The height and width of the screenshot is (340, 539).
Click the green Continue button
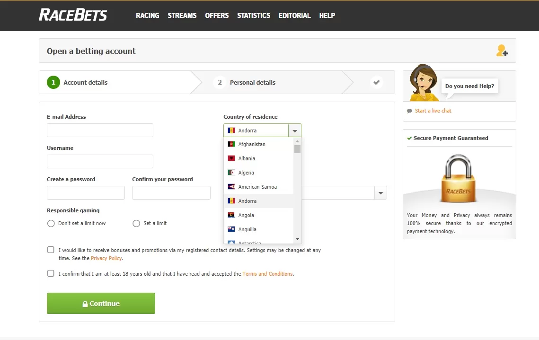[x=101, y=303]
